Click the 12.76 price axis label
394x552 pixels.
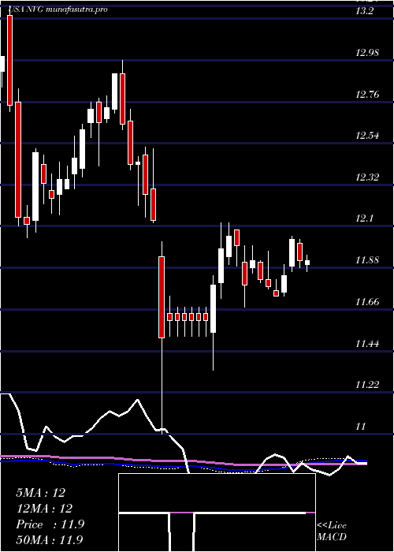pyautogui.click(x=368, y=95)
